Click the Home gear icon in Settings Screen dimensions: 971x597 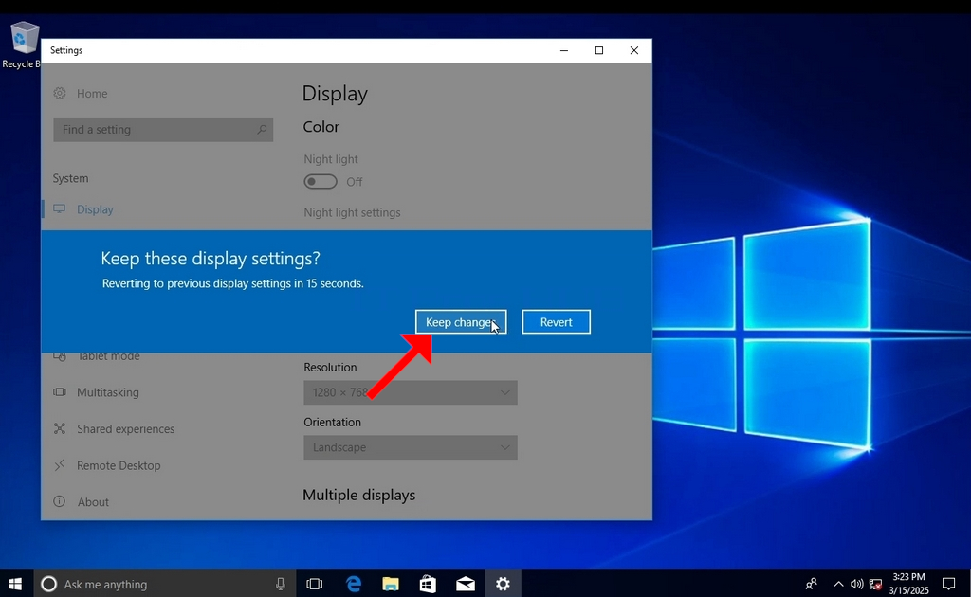[60, 94]
